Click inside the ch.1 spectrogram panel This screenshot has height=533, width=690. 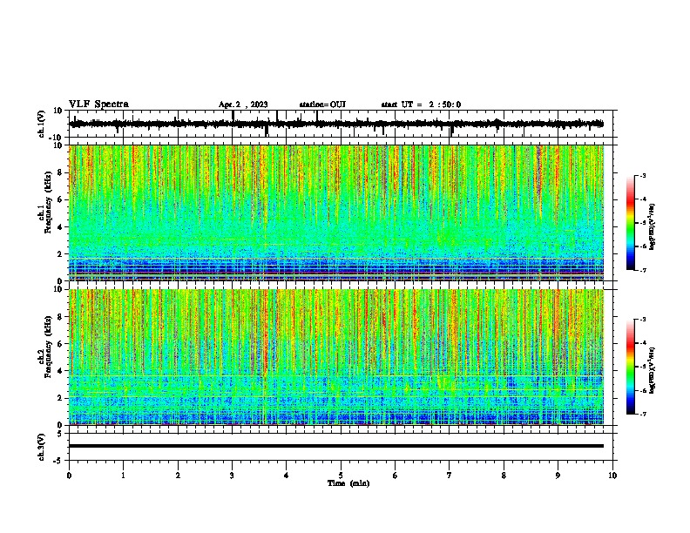(x=336, y=213)
